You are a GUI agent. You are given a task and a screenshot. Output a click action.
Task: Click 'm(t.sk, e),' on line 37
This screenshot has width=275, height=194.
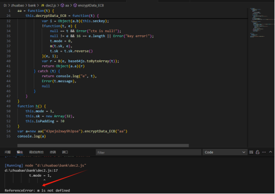point(61,46)
